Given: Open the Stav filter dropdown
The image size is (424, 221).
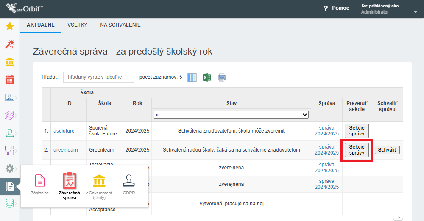Looking at the screenshot, I should [231, 115].
